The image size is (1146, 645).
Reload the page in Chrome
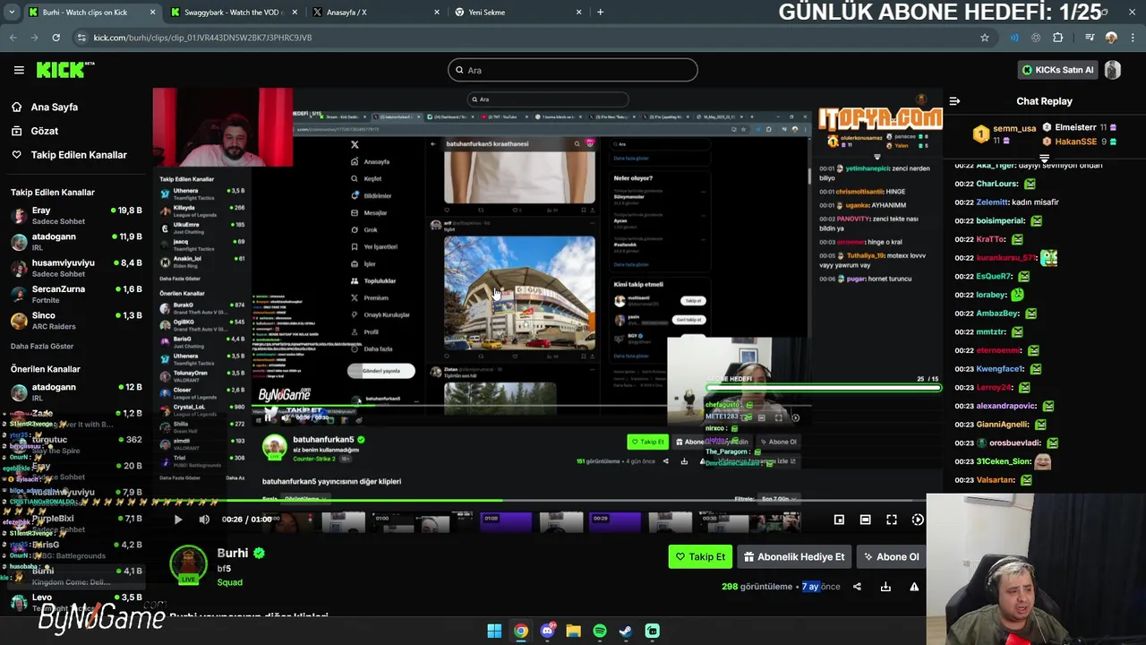(56, 38)
